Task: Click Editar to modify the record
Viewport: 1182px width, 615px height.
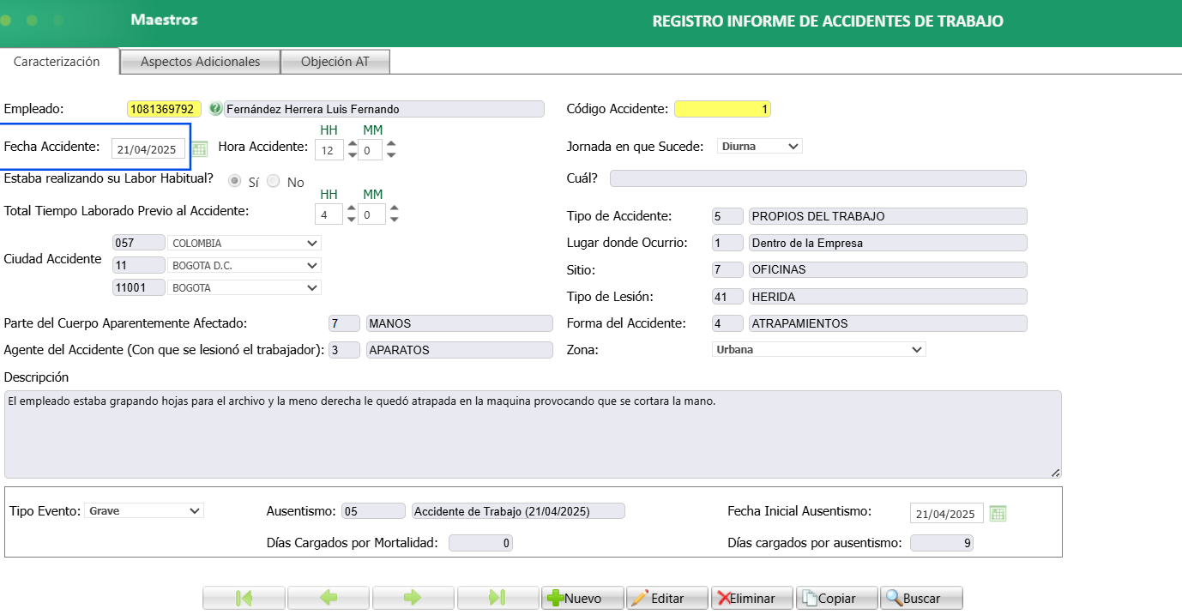Action: pyautogui.click(x=667, y=597)
